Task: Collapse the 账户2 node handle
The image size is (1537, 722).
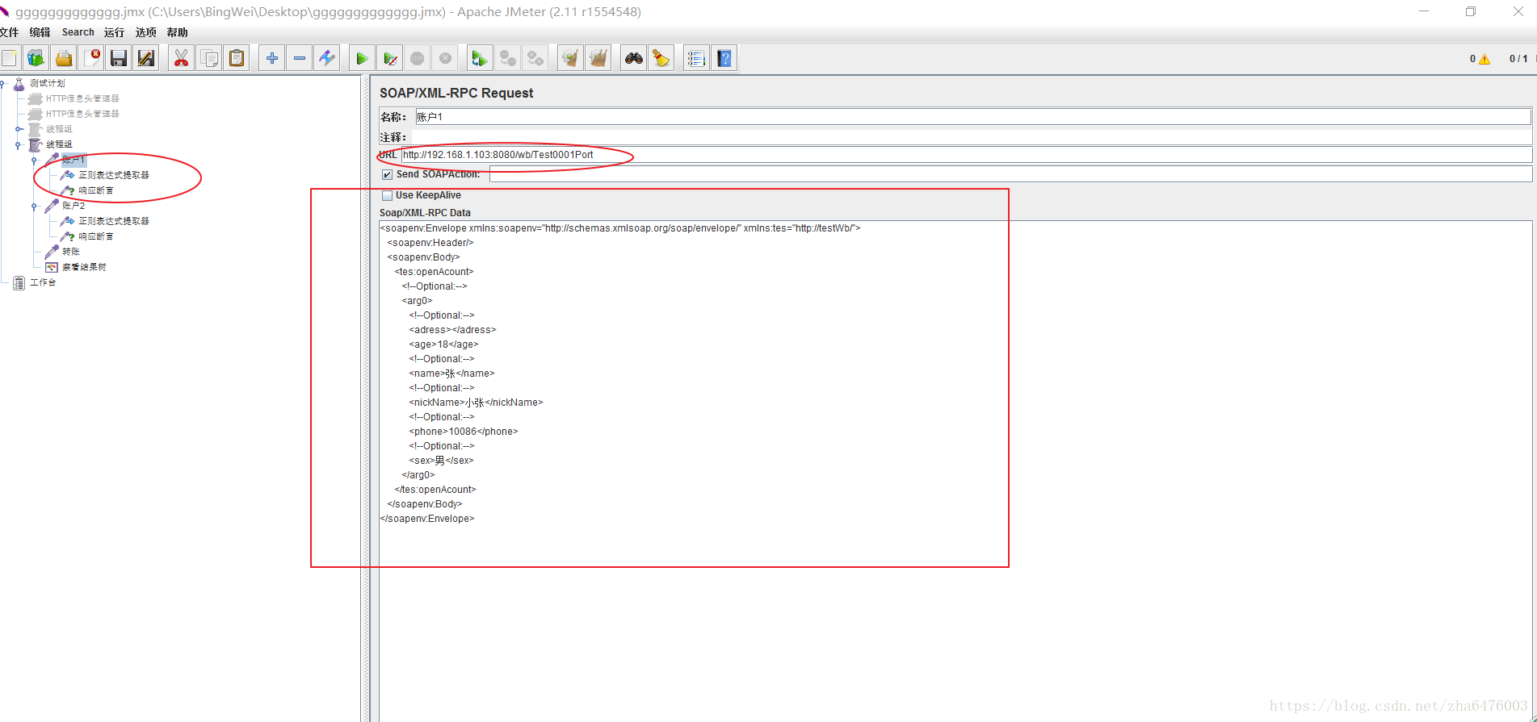Action: 35,206
